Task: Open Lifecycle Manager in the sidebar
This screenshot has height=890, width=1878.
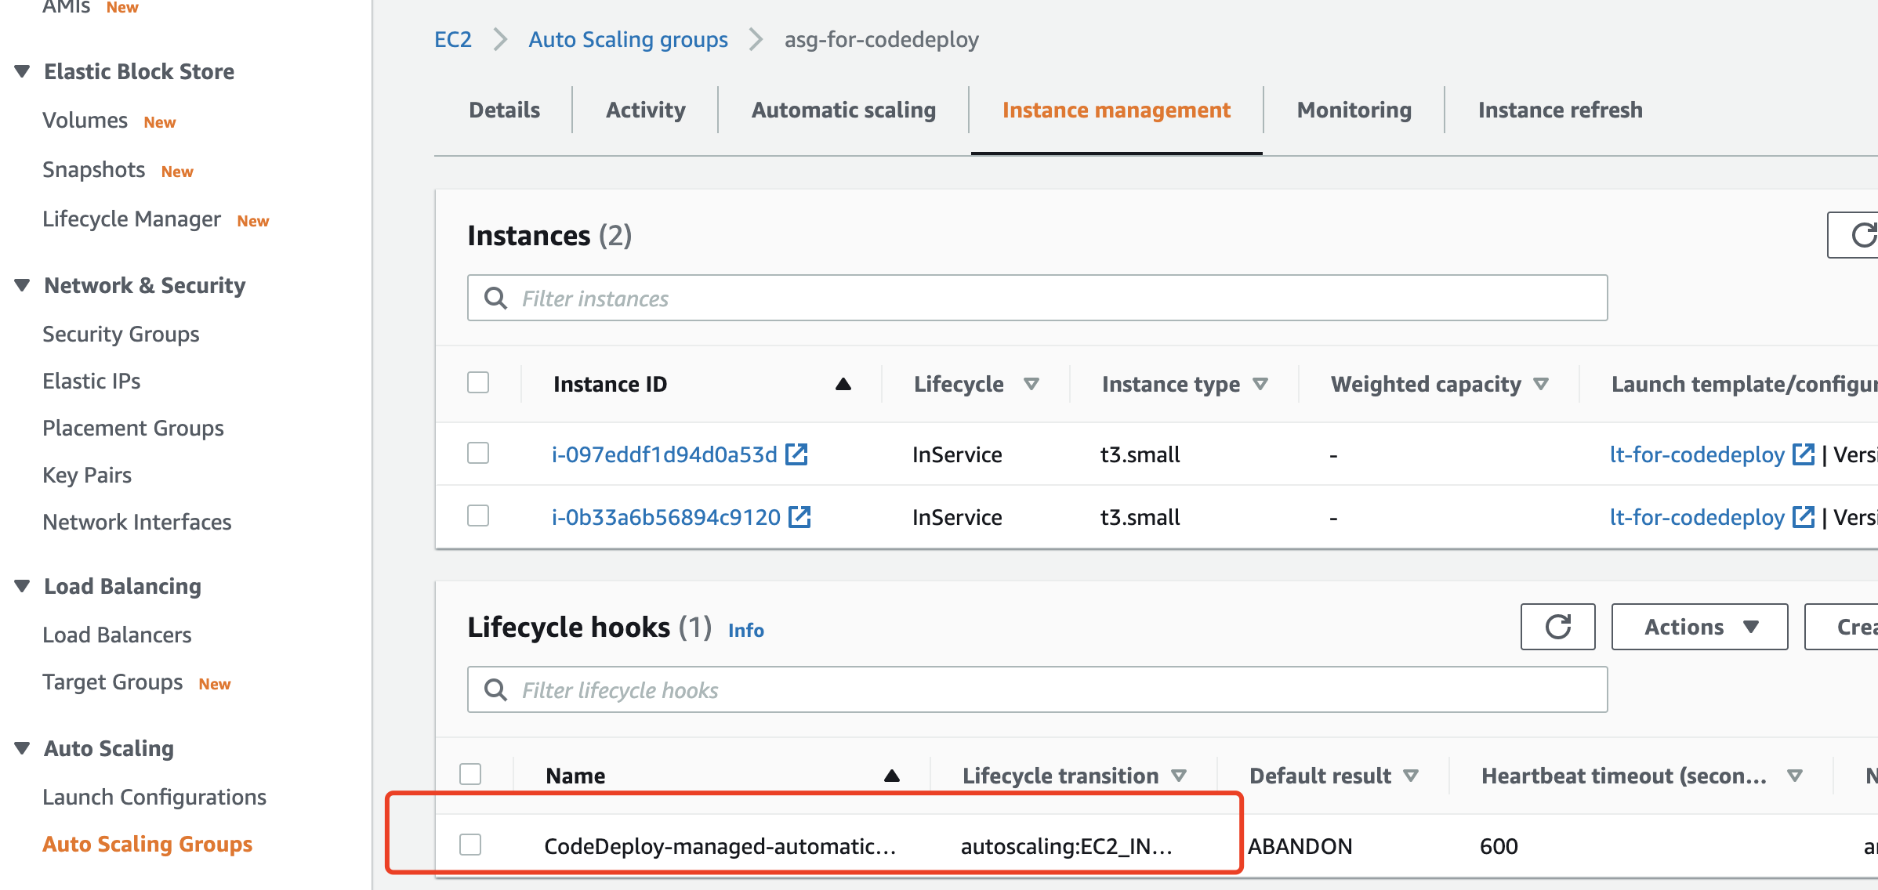Action: (x=132, y=219)
